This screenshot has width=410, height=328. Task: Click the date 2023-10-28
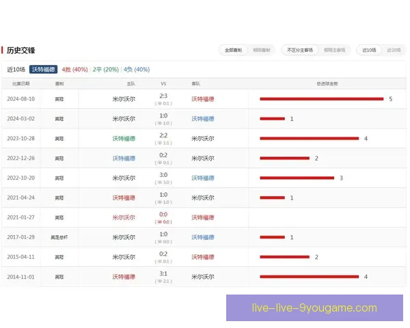(20, 138)
